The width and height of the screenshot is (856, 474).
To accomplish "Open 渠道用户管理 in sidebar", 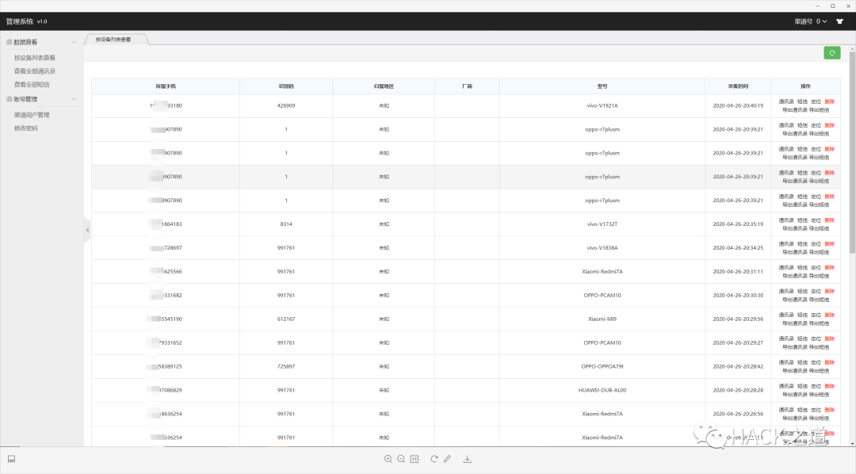I will coord(32,115).
